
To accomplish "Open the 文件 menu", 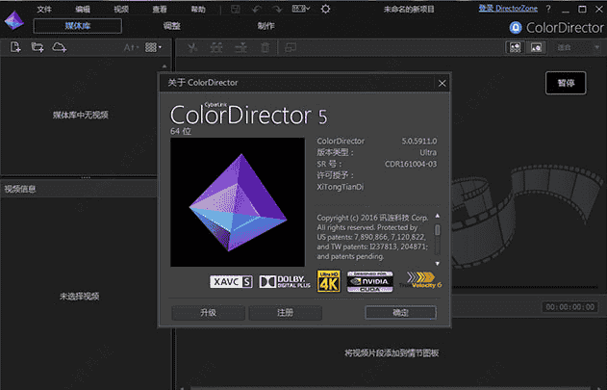I will click(44, 9).
